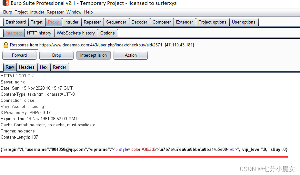Click the yellow HTTPS padlock icon

6,45
